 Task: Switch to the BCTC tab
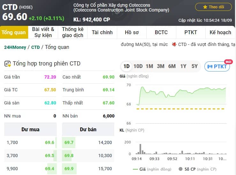(161, 32)
